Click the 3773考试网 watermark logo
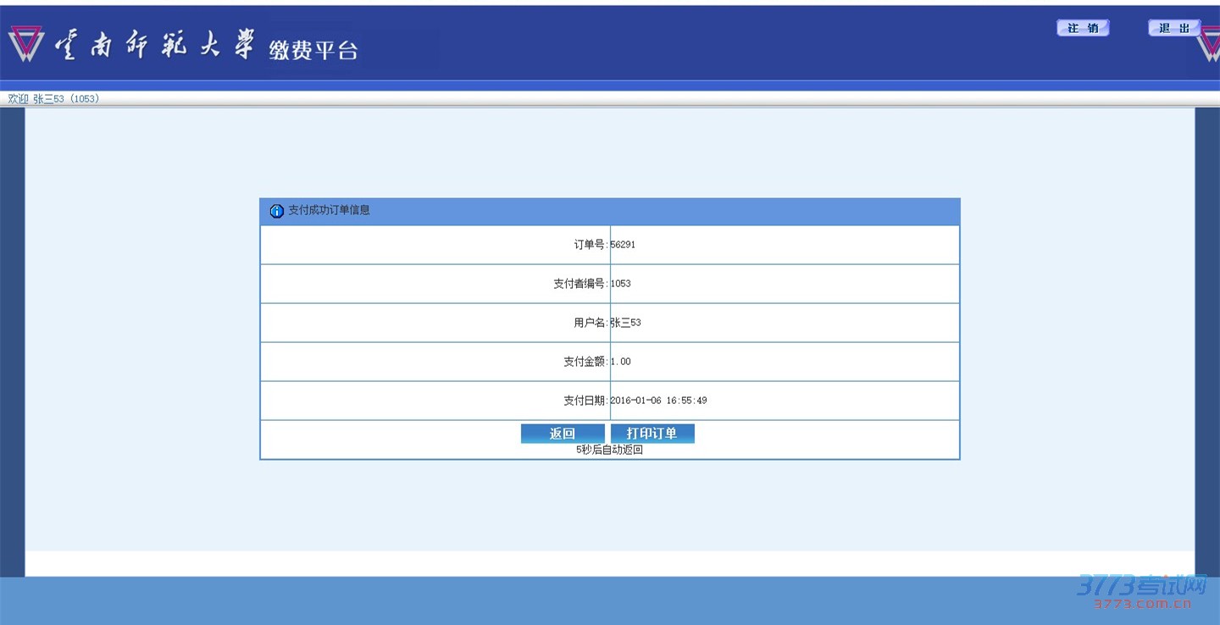1220x625 pixels. click(x=1141, y=584)
